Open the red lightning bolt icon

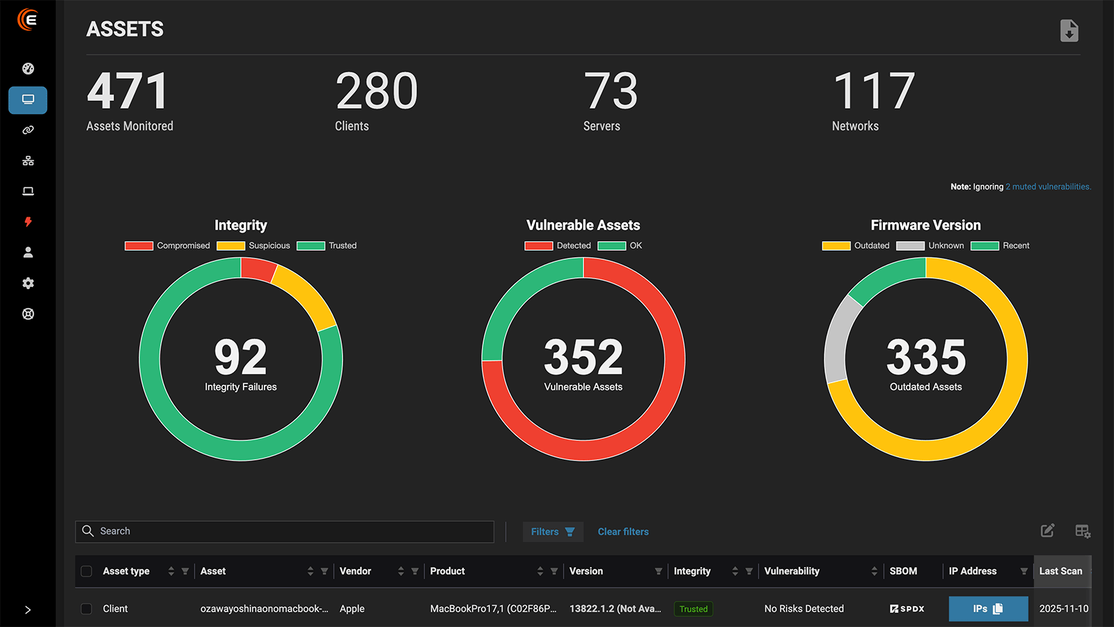click(x=28, y=222)
